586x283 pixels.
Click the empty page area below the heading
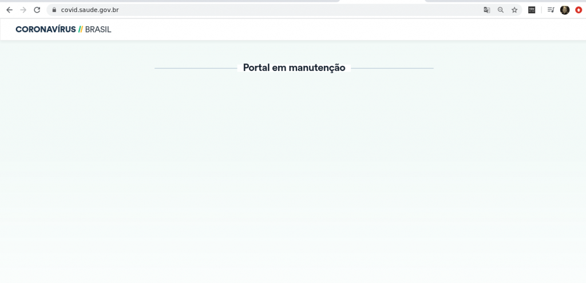(293, 172)
